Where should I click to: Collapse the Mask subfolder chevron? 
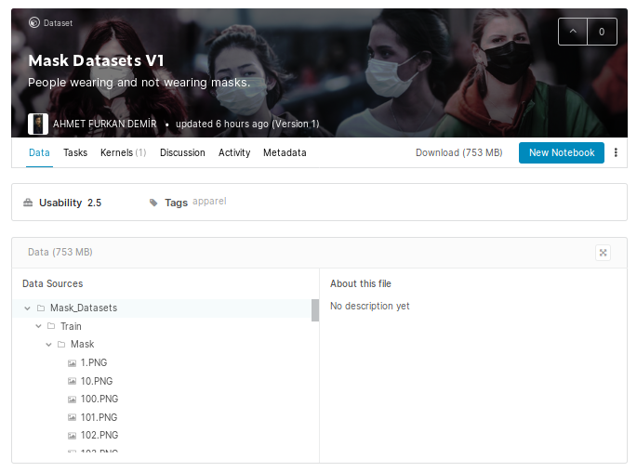pos(48,345)
